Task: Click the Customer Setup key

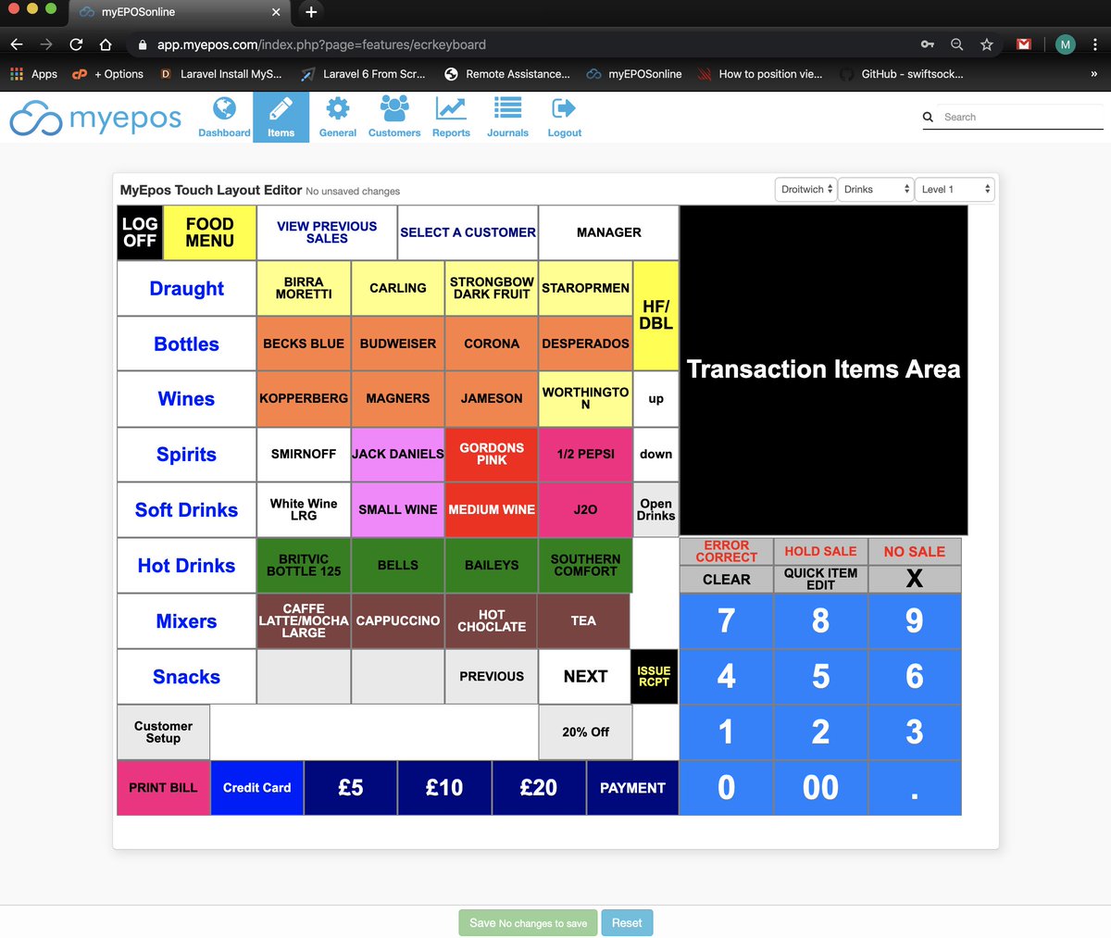Action: coord(163,732)
